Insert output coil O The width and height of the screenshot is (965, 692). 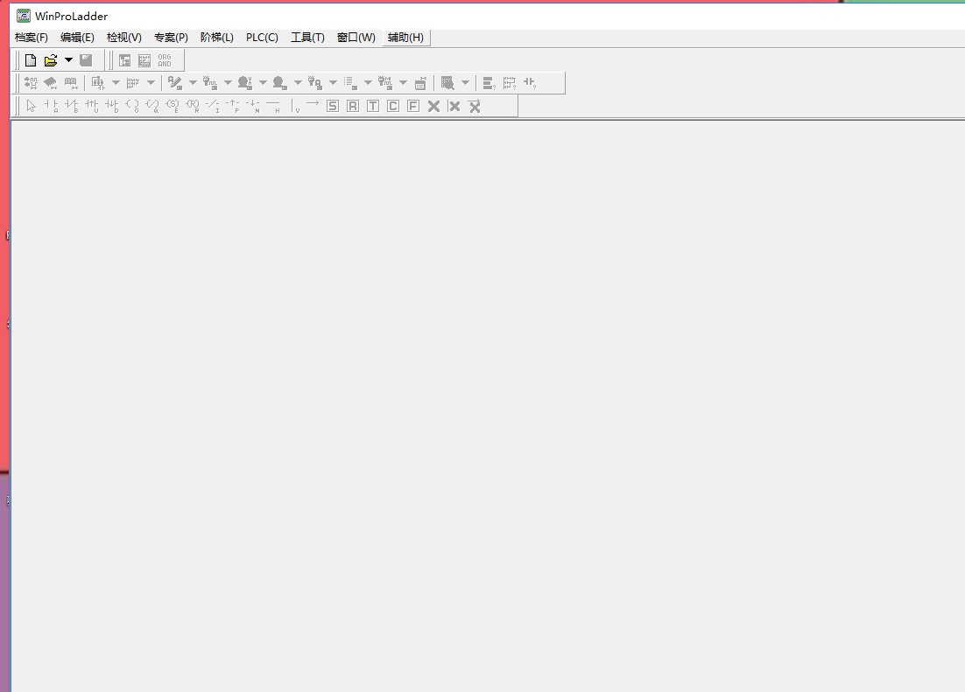[132, 106]
